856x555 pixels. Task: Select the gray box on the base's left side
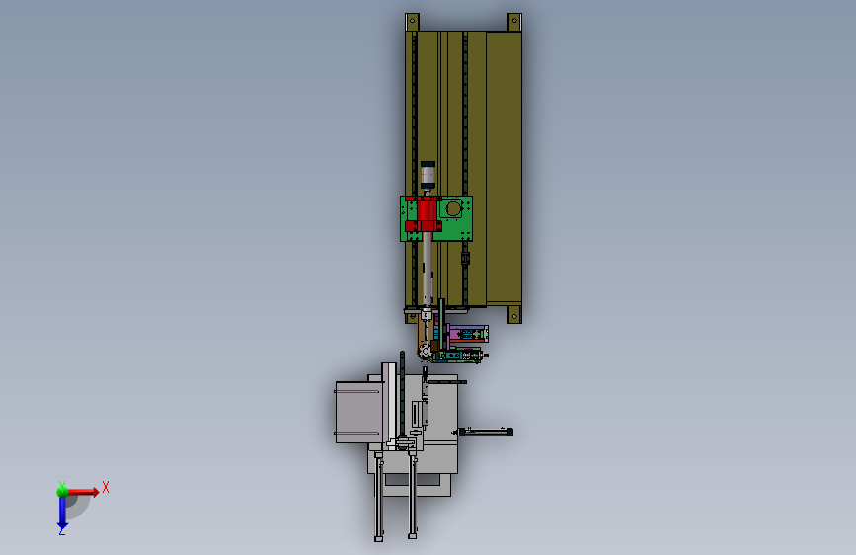[x=357, y=412]
